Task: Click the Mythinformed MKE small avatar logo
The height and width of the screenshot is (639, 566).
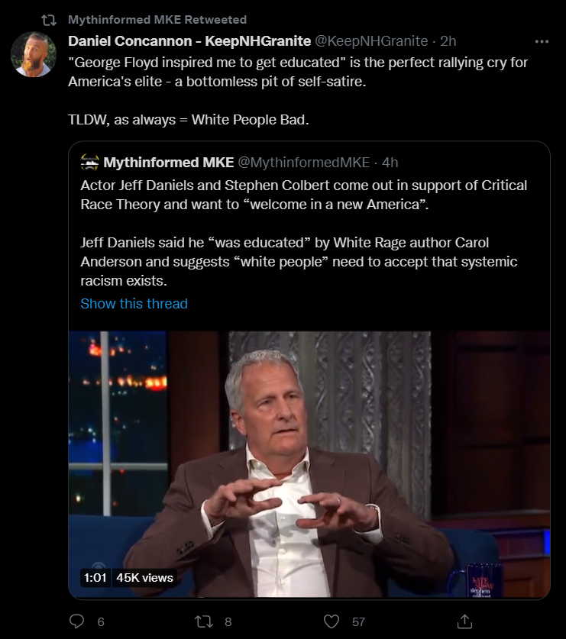Action: tap(89, 162)
